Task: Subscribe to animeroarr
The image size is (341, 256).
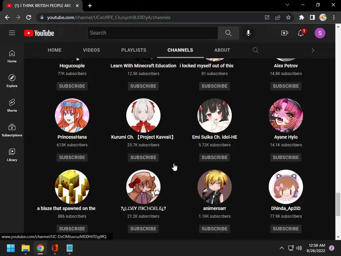Action: pyautogui.click(x=214, y=229)
